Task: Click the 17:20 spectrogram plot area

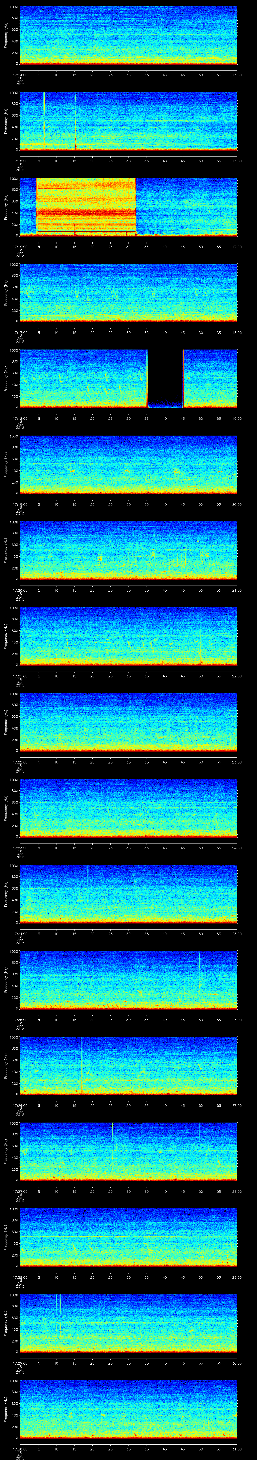Action: [128, 550]
